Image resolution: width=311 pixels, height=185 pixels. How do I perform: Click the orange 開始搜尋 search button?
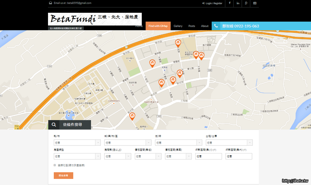[63, 176]
